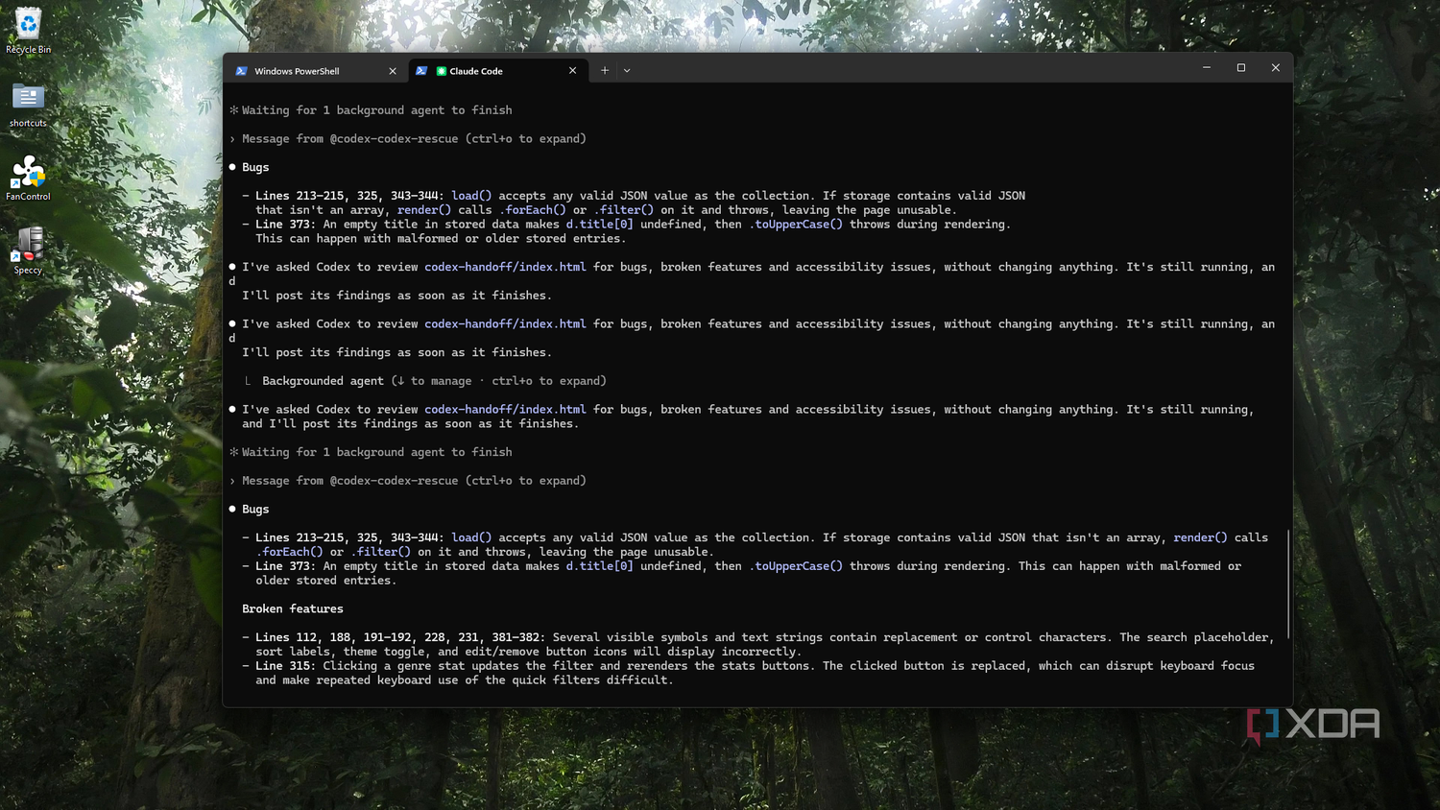Image resolution: width=1440 pixels, height=810 pixels.
Task: Maximize the terminal window
Action: pos(1241,68)
